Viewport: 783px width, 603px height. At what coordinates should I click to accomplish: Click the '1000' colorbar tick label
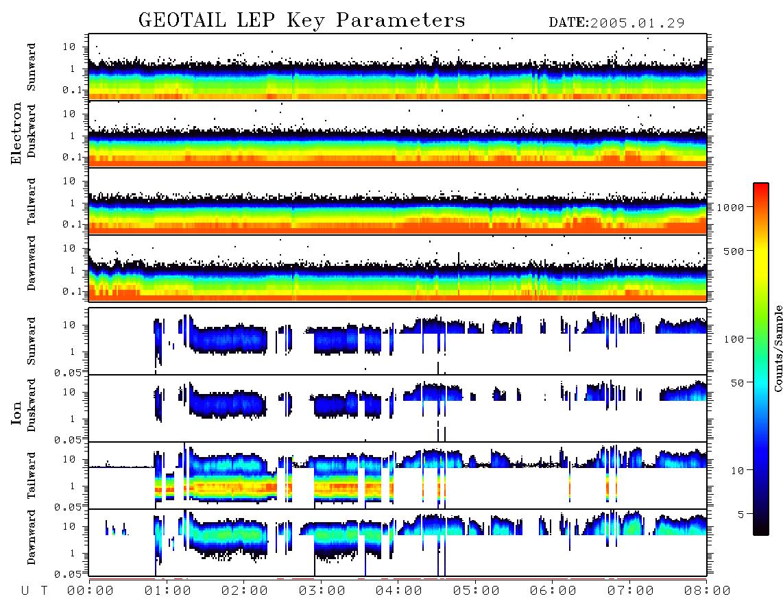[x=730, y=208]
